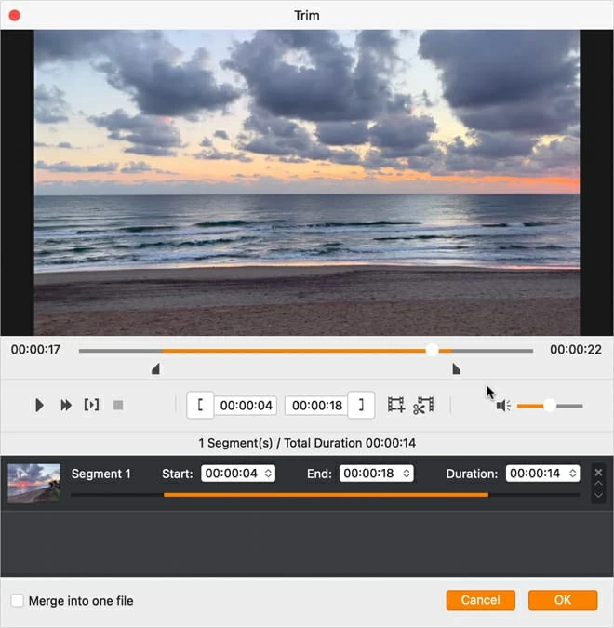Screen dimensions: 614x628
Task: Set trim end with right bracket button
Action: pyautogui.click(x=361, y=405)
